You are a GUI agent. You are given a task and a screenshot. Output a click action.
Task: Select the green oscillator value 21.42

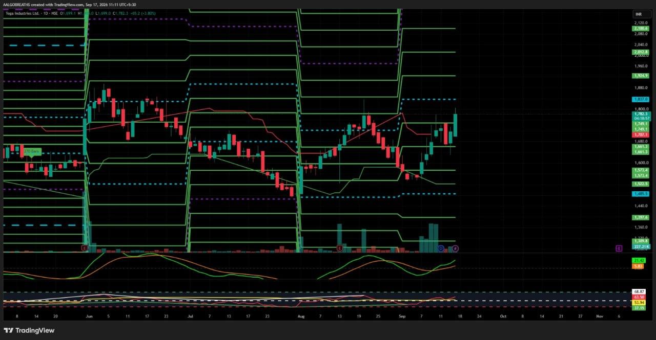pyautogui.click(x=639, y=261)
